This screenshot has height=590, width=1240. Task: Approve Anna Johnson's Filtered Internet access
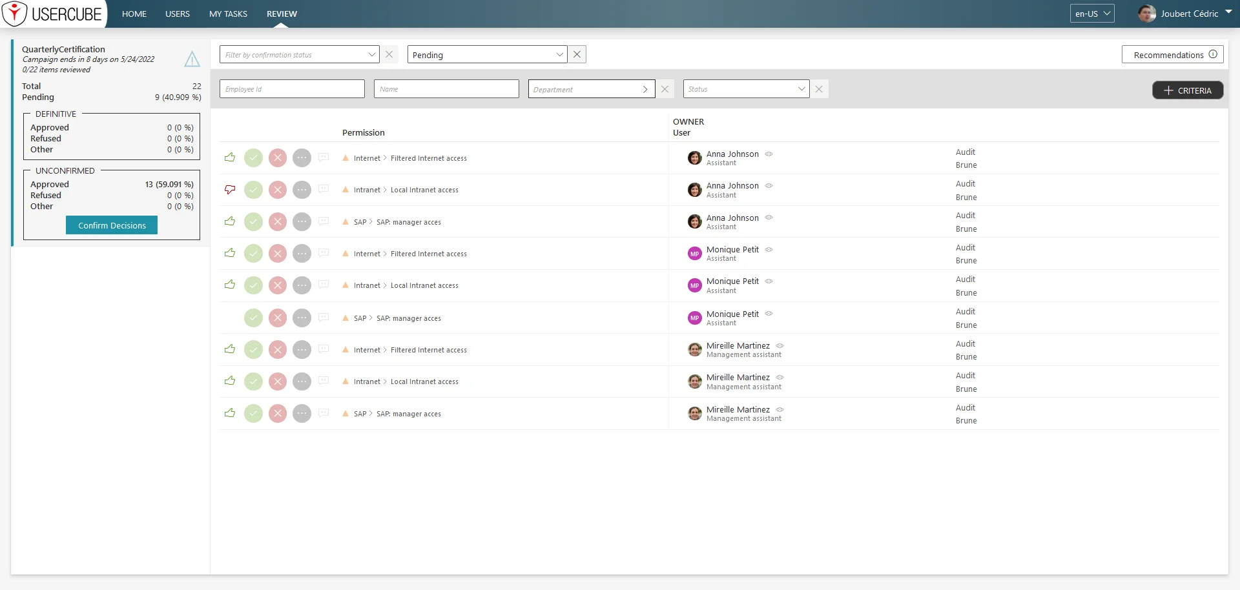point(254,158)
